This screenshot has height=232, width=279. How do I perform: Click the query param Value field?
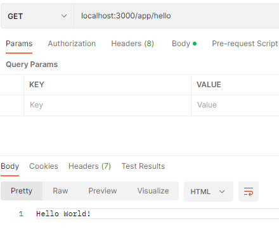[x=235, y=105]
